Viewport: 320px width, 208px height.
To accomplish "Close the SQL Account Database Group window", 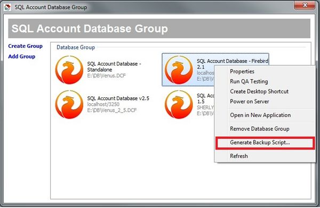I will tap(305, 5).
